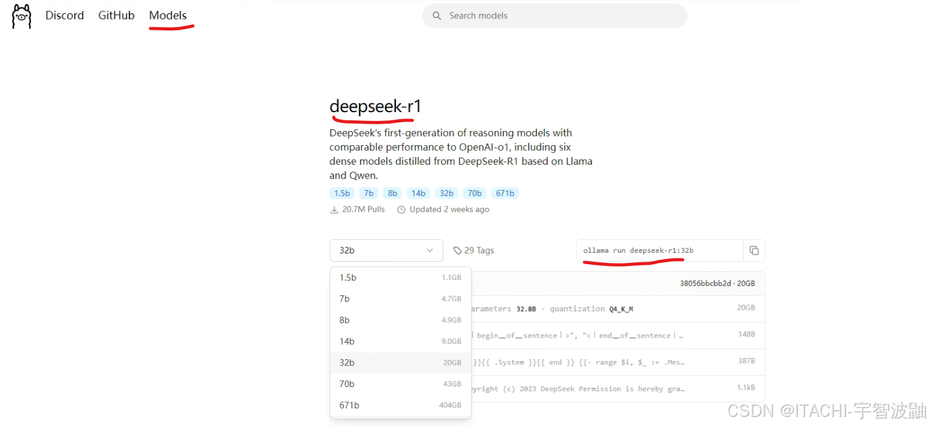Click the DeepSeek model description paragraph
This screenshot has height=427, width=929.
click(461, 154)
